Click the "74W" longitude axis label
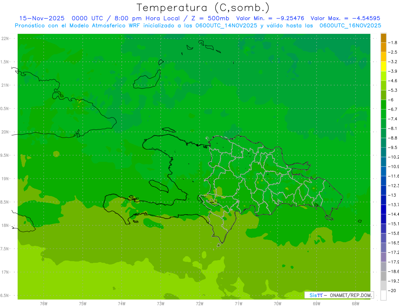 pos(122,304)
